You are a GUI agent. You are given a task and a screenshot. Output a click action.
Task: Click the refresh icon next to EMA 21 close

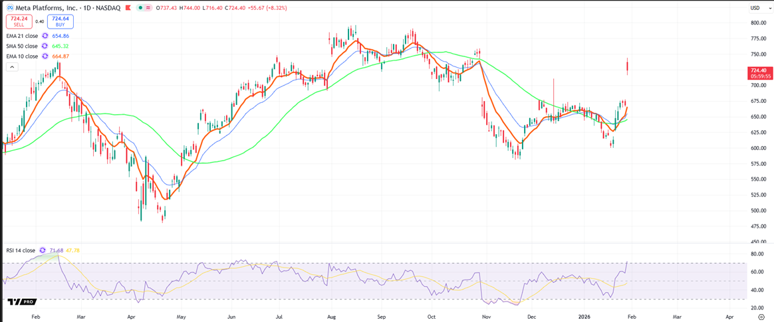(x=45, y=36)
